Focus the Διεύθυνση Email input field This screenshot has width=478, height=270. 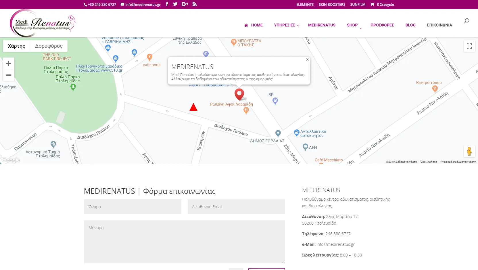(x=236, y=207)
